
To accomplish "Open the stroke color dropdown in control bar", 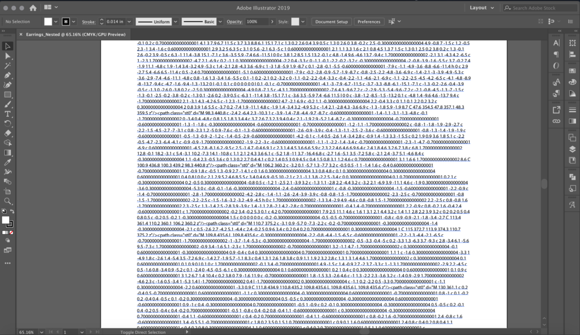I will point(74,22).
